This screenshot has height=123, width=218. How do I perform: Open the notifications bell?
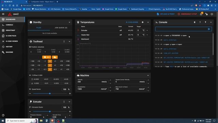(201, 14)
